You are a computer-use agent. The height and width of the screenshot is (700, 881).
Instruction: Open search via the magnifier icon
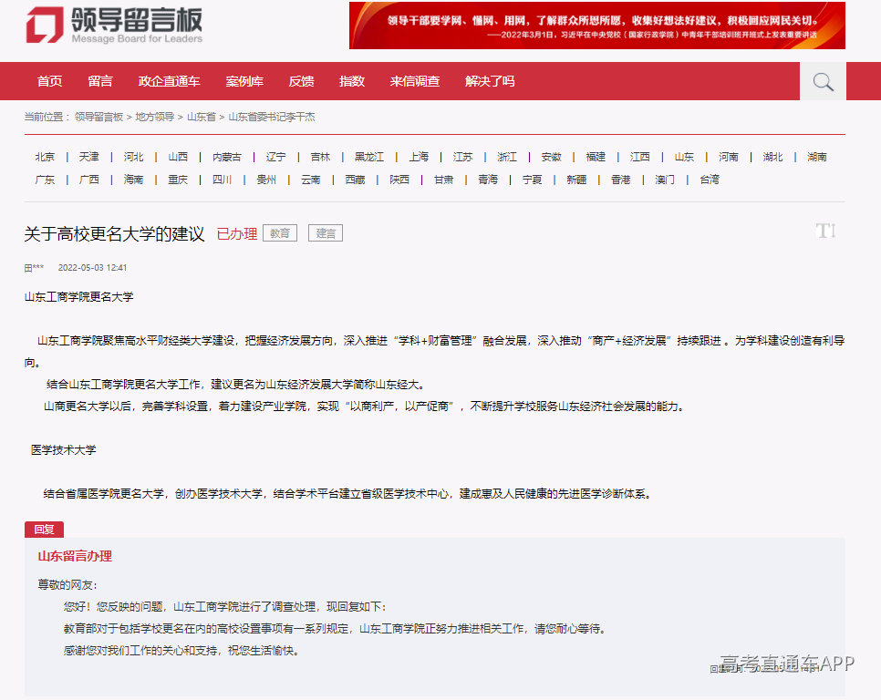[x=822, y=81]
